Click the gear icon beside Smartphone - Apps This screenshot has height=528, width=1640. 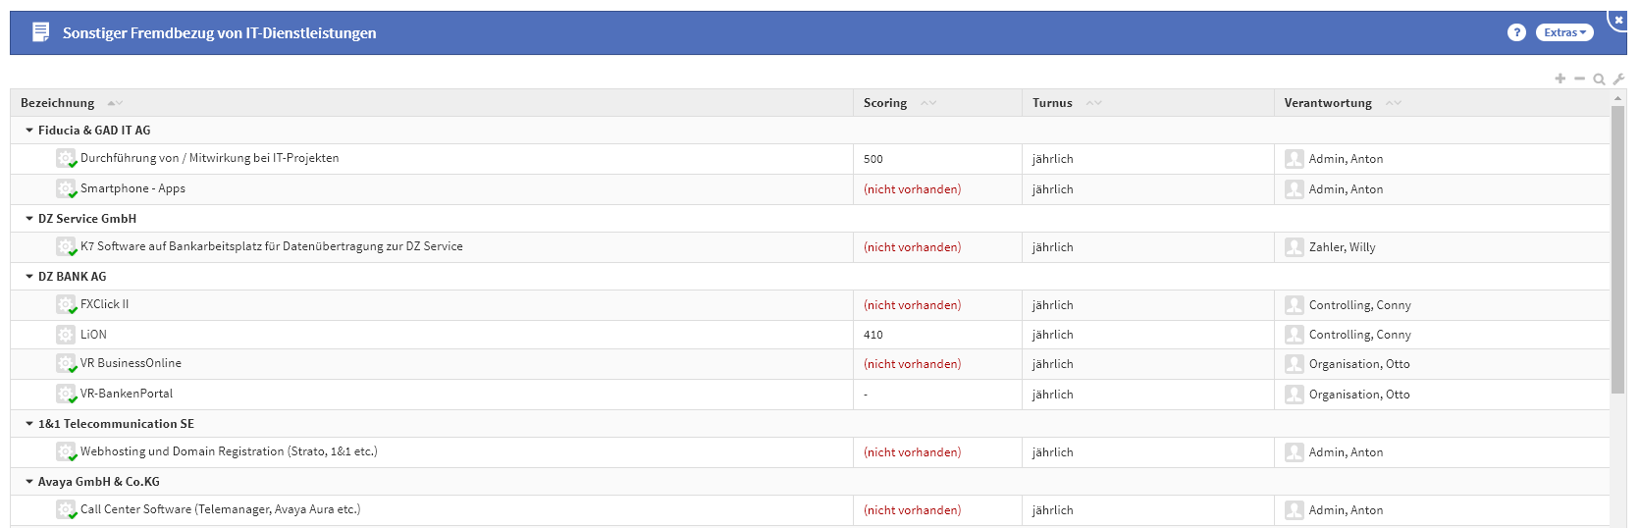point(66,188)
